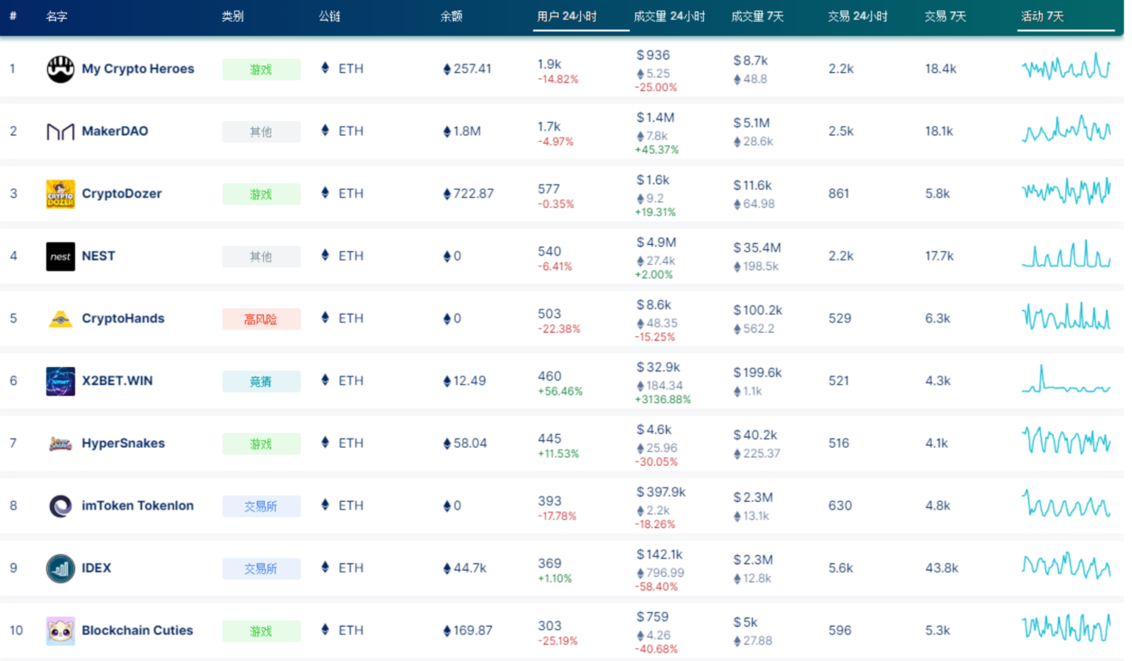Open X2BET.WIN 7-day activity sparkline
Screen dimensions: 1132x661
coord(1066,380)
